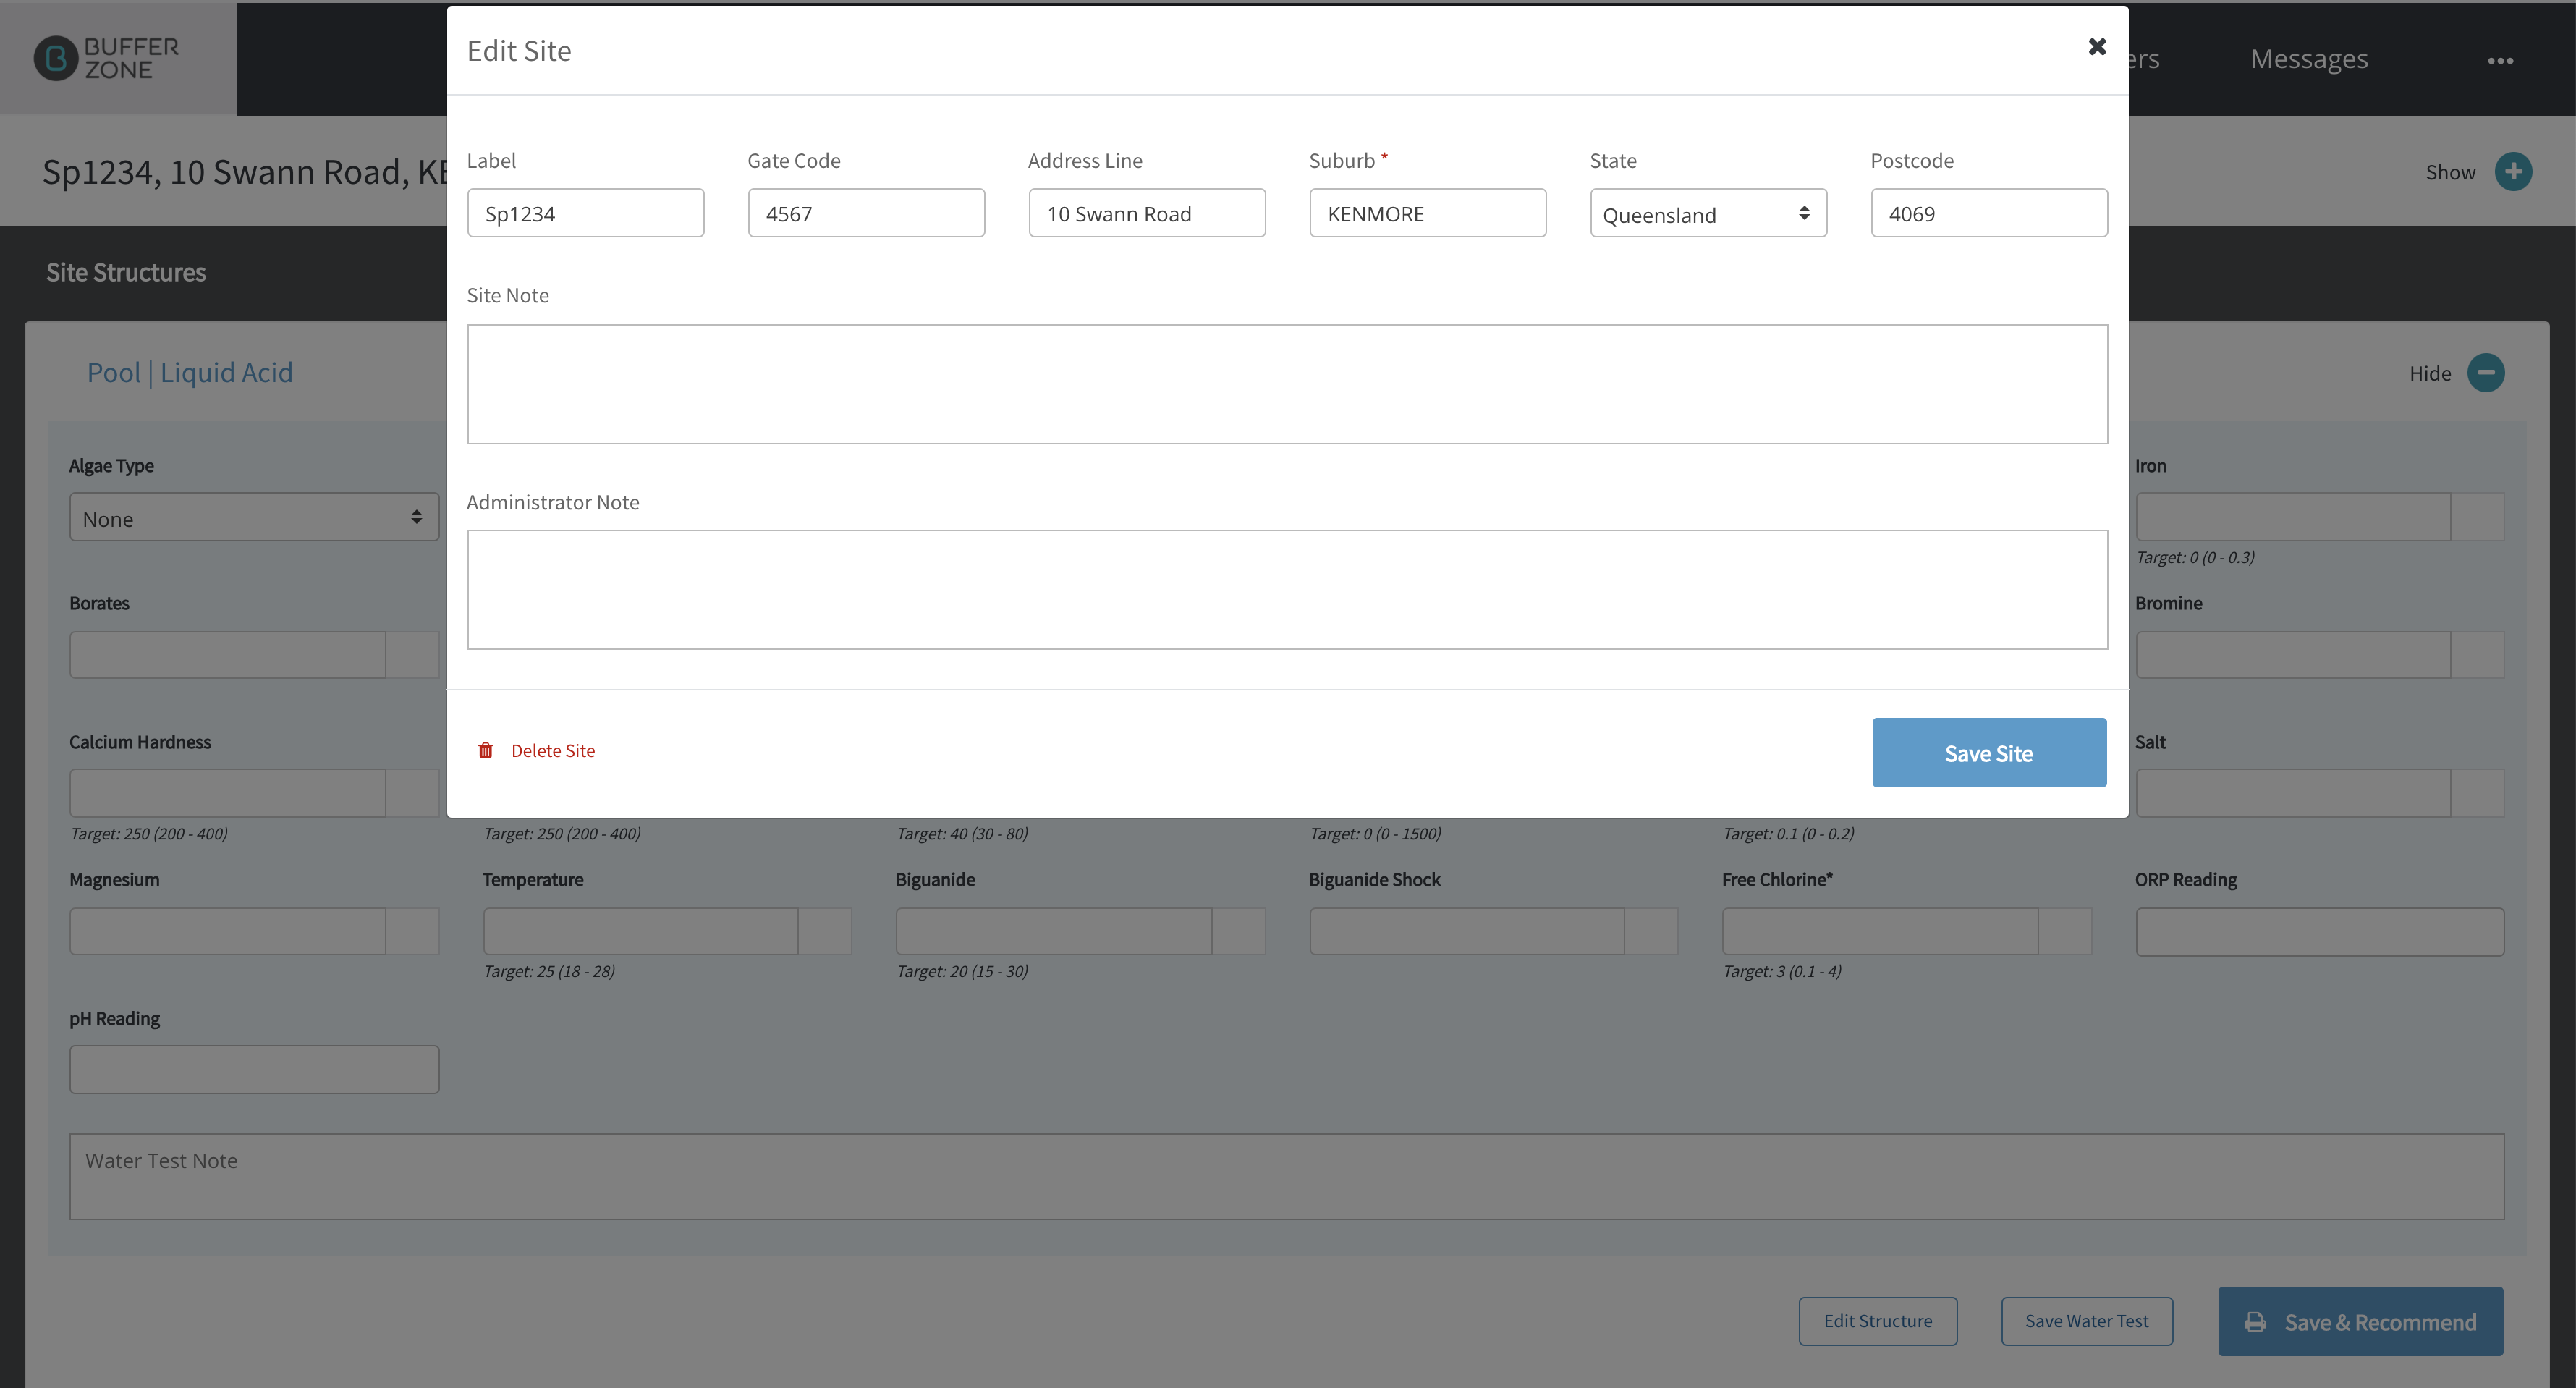Click the pH Reading input
This screenshot has width=2576, height=1388.
254,1069
